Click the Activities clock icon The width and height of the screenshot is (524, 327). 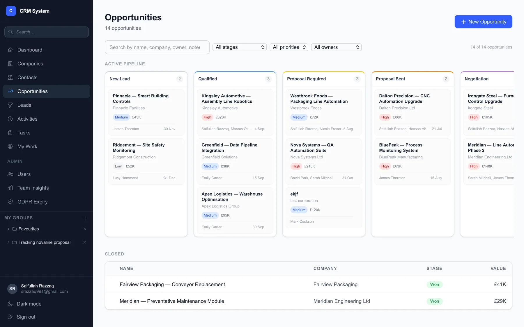pyautogui.click(x=10, y=119)
